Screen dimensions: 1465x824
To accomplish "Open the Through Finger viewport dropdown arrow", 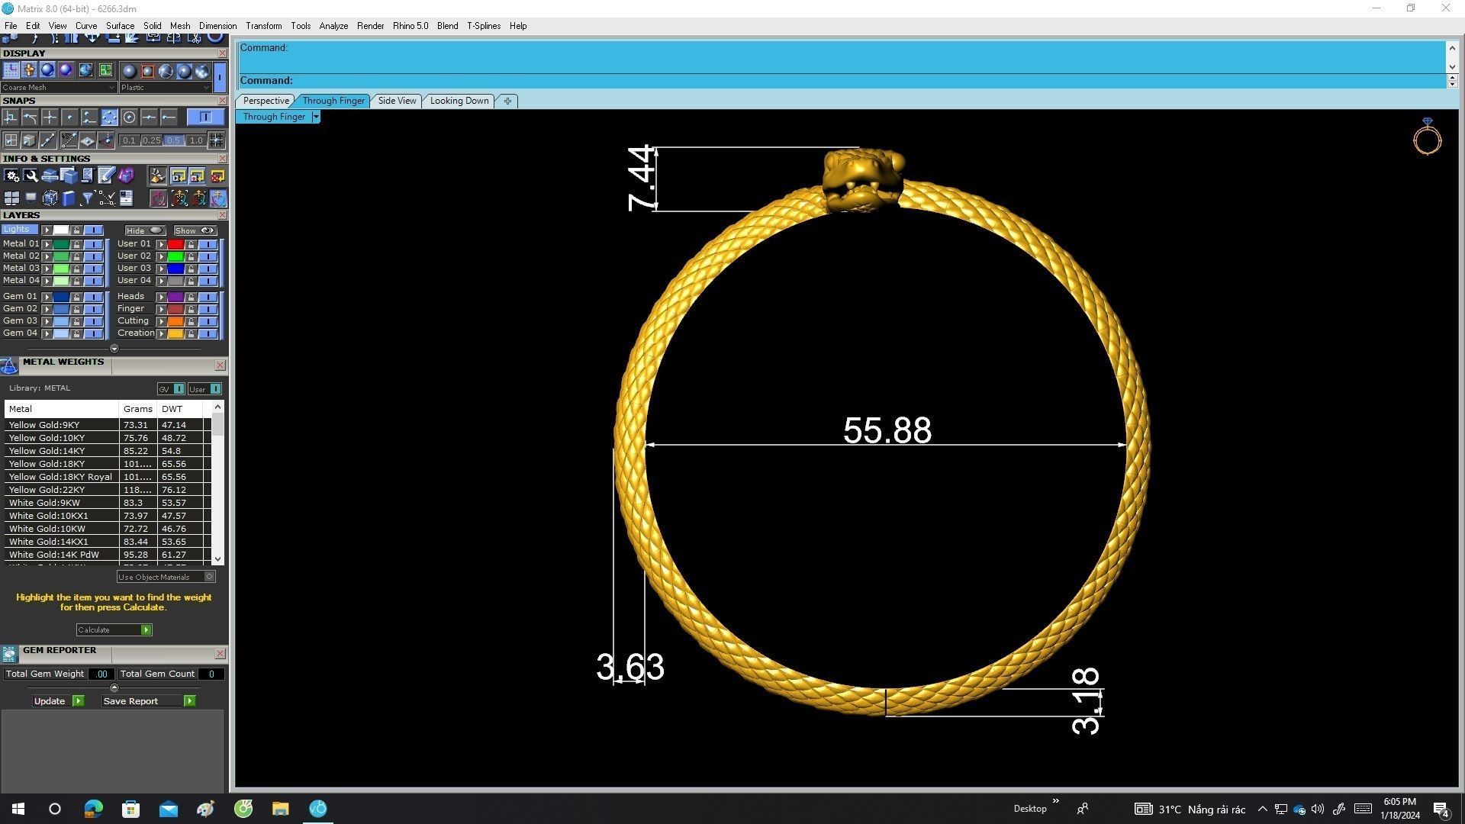I will 315,117.
